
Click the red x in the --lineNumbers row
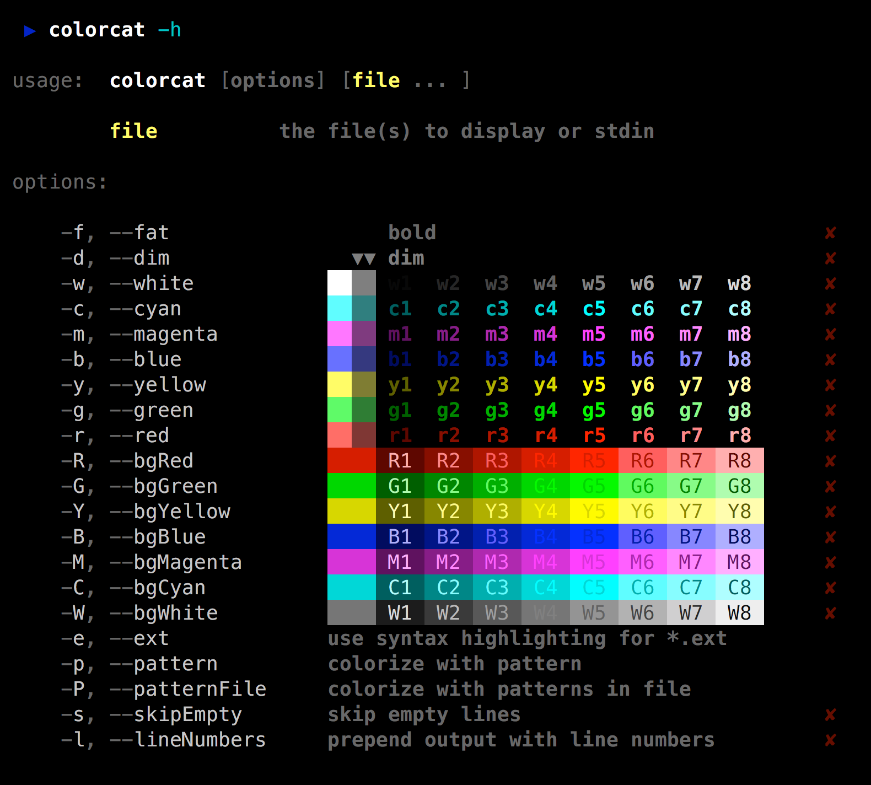tap(830, 740)
